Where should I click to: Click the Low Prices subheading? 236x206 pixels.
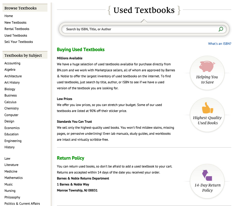(x=65, y=99)
